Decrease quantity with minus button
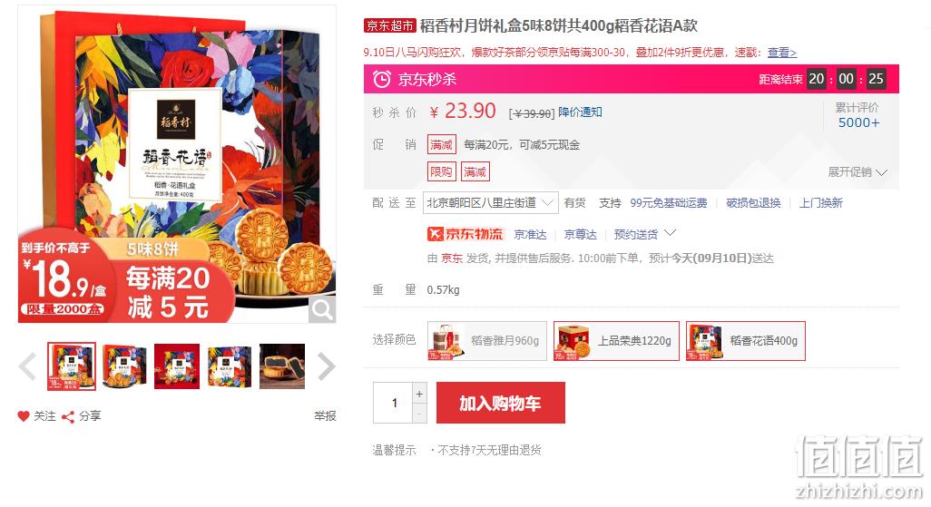Image resolution: width=931 pixels, height=507 pixels. [420, 414]
